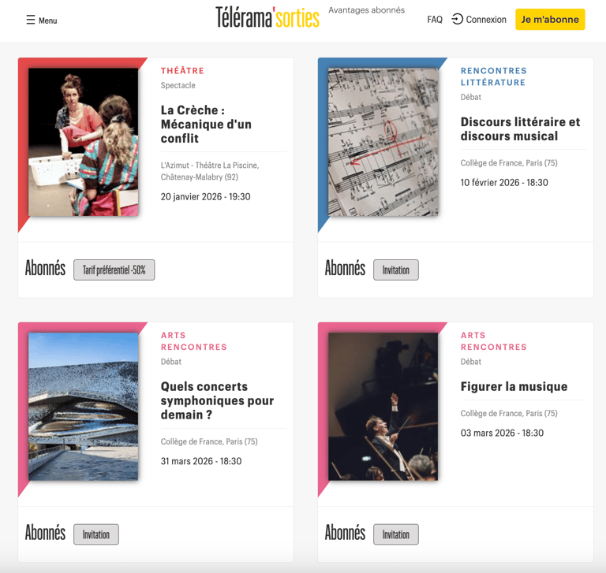Open the Figurer la musique event title

tap(514, 386)
